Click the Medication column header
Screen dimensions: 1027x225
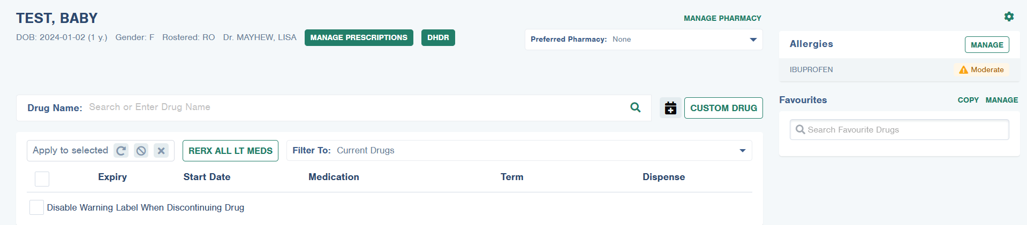point(334,177)
